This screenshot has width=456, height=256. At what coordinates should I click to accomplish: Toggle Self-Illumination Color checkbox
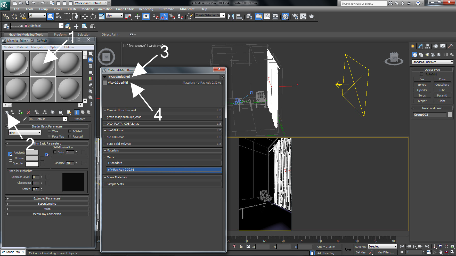coord(55,152)
